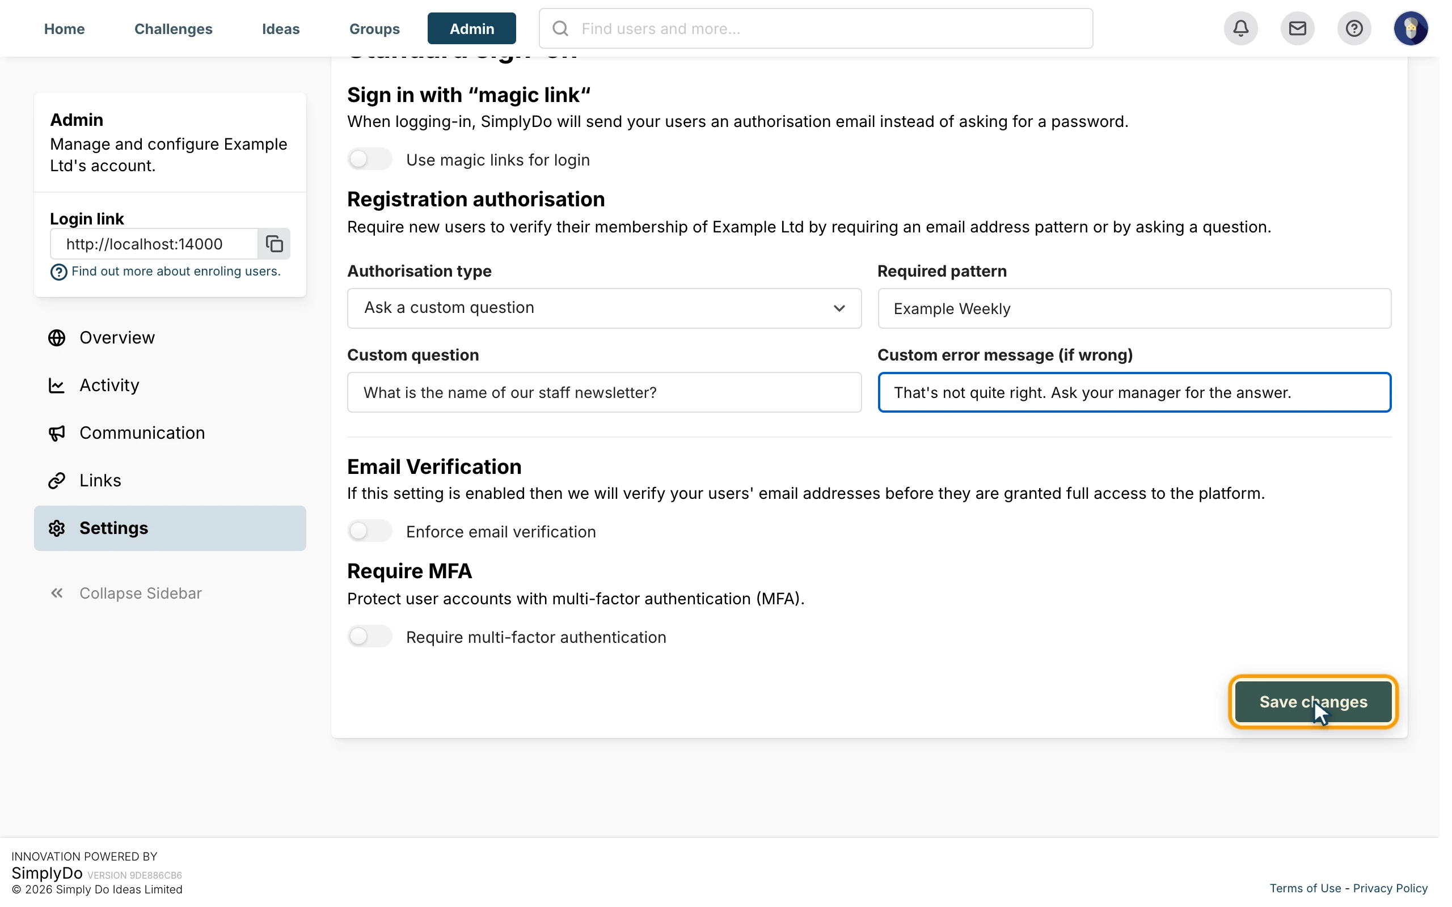Open Communication in the sidebar

(170, 433)
